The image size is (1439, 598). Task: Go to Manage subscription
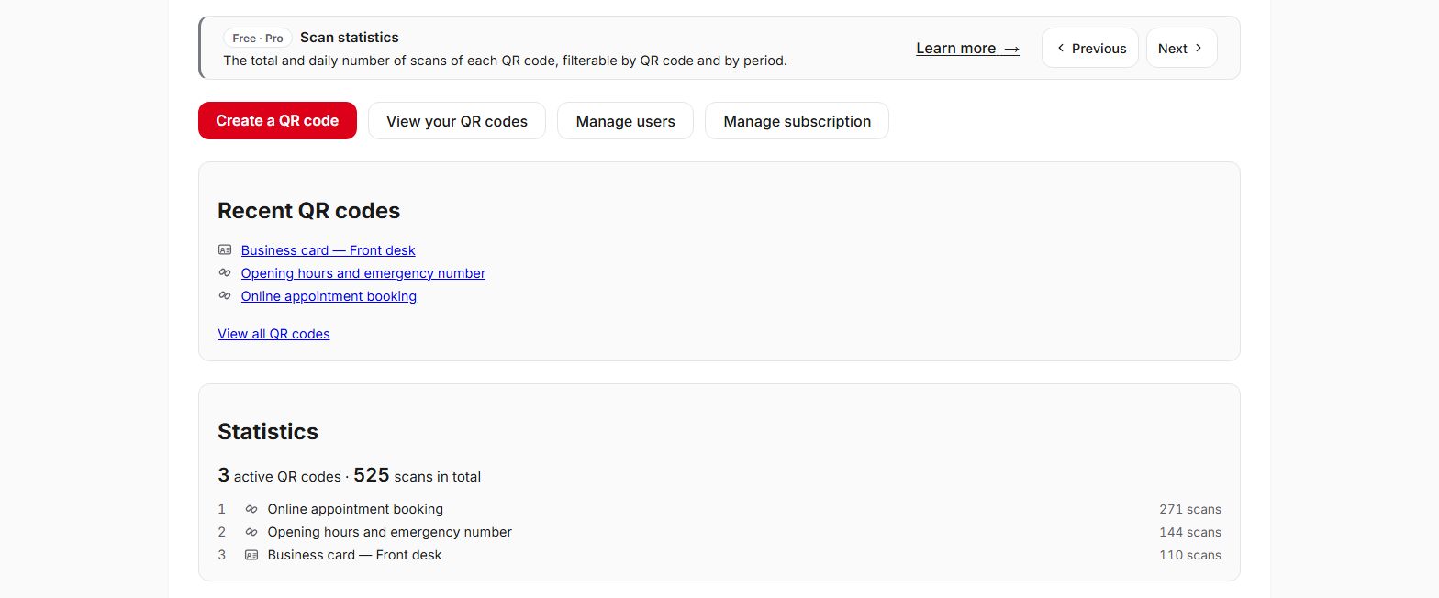tap(797, 121)
